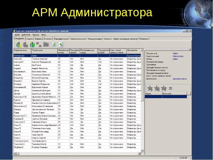Switch to the Клиенты tab

click(48, 39)
